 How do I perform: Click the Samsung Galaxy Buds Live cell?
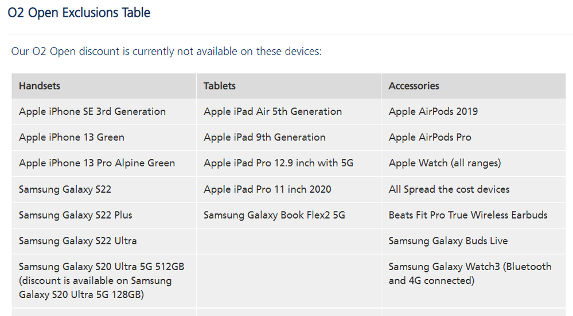(x=448, y=241)
